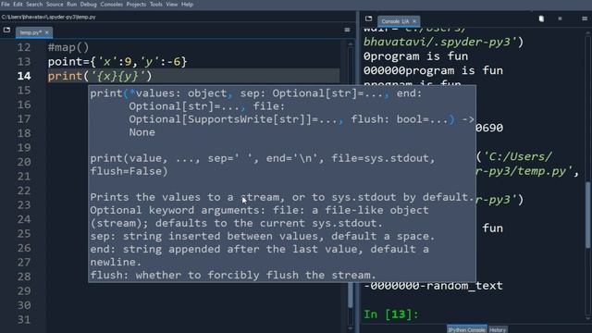Click the file path text above editor
This screenshot has width=592, height=333.
[x=49, y=17]
